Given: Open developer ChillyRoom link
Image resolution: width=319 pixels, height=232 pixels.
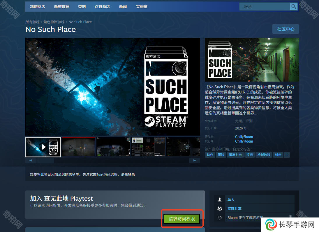Looking at the screenshot, I should (244, 137).
